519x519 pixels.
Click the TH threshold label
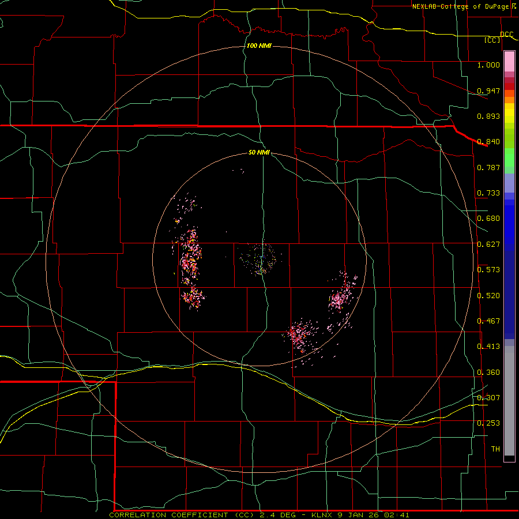pyautogui.click(x=495, y=449)
